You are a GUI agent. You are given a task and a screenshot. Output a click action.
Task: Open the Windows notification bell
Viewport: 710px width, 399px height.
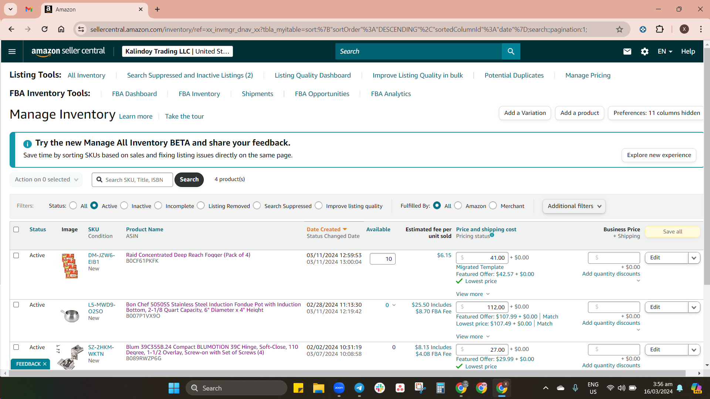[680, 388]
